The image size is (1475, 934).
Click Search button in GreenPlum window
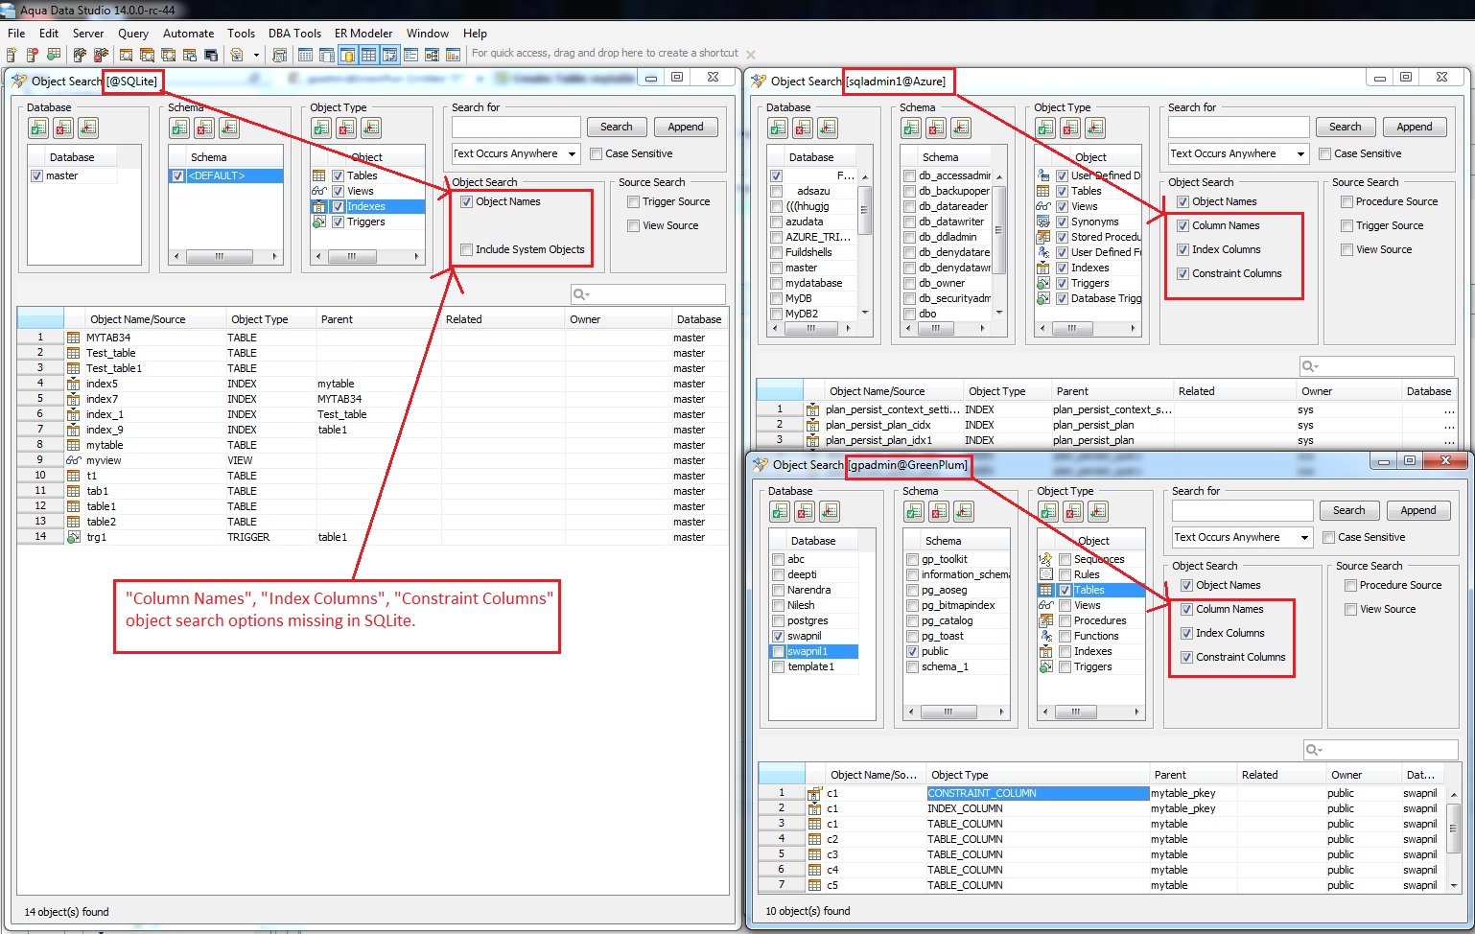coord(1349,510)
